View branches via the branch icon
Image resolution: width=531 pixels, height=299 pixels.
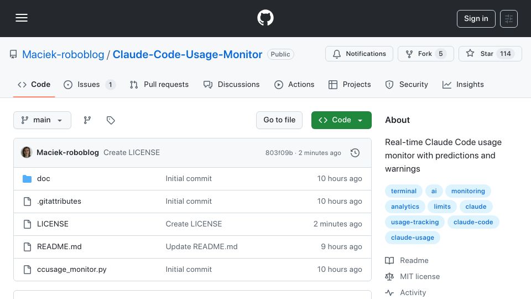point(87,120)
